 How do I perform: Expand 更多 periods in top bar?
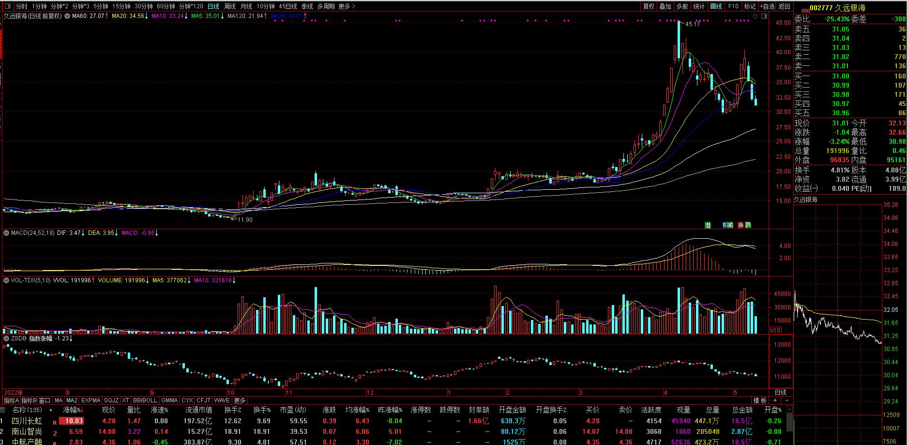click(347, 6)
